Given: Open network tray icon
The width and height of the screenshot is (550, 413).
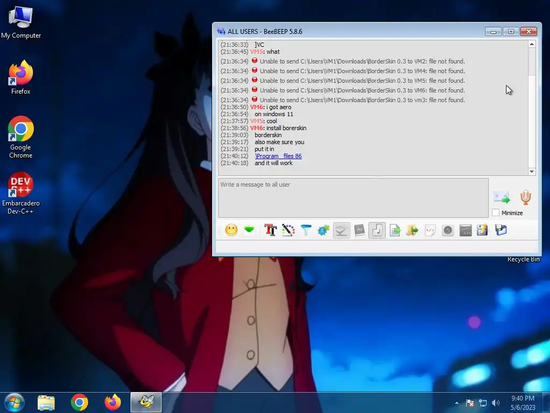Looking at the screenshot, I should point(483,403).
